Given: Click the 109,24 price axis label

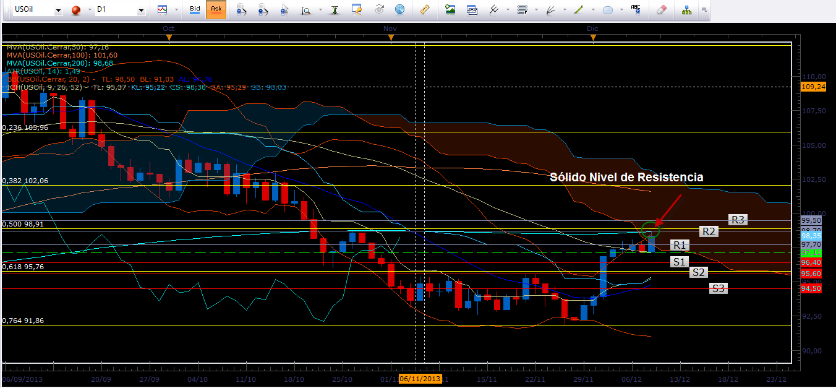Looking at the screenshot, I should [x=813, y=87].
